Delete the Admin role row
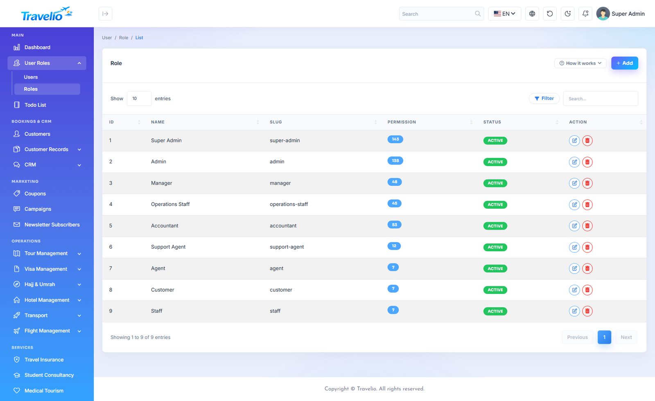The height and width of the screenshot is (401, 655). point(587,162)
